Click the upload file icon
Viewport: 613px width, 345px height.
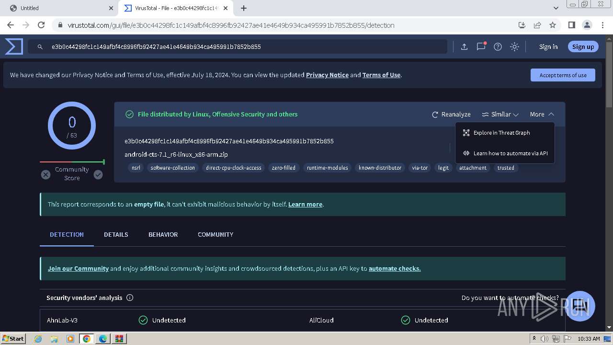464,46
